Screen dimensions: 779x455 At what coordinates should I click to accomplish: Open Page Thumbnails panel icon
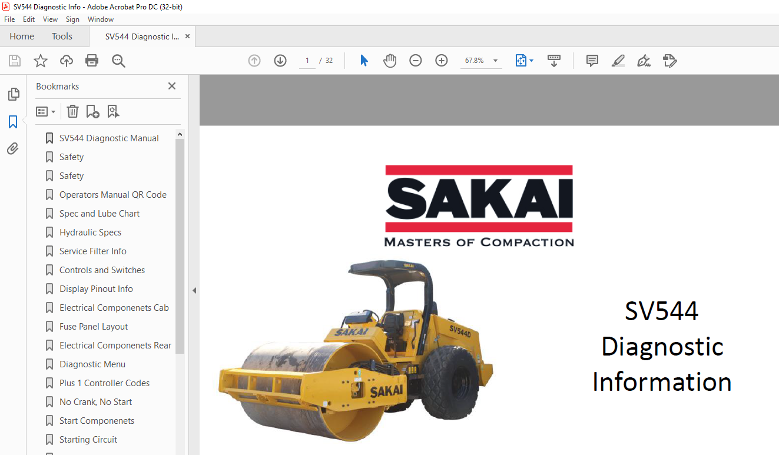(13, 94)
